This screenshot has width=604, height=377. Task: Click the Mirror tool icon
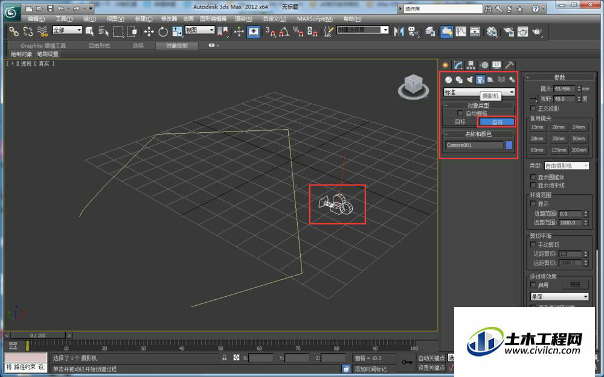[x=399, y=31]
